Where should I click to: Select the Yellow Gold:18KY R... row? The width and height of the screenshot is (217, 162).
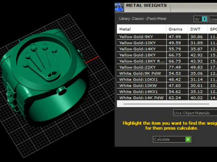167,61
